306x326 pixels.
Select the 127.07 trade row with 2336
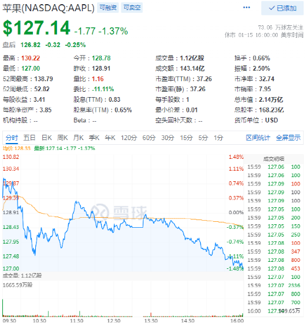[274, 285]
